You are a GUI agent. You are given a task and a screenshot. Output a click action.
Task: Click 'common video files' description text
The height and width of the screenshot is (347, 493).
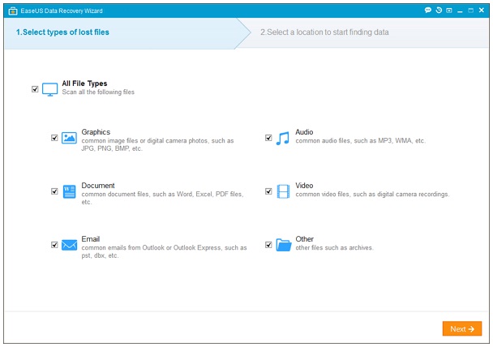[x=372, y=195]
